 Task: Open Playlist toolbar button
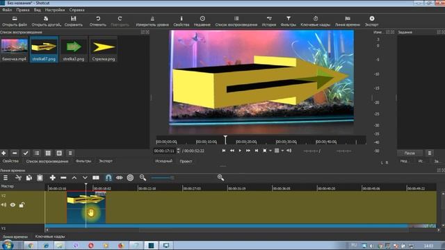click(x=236, y=22)
